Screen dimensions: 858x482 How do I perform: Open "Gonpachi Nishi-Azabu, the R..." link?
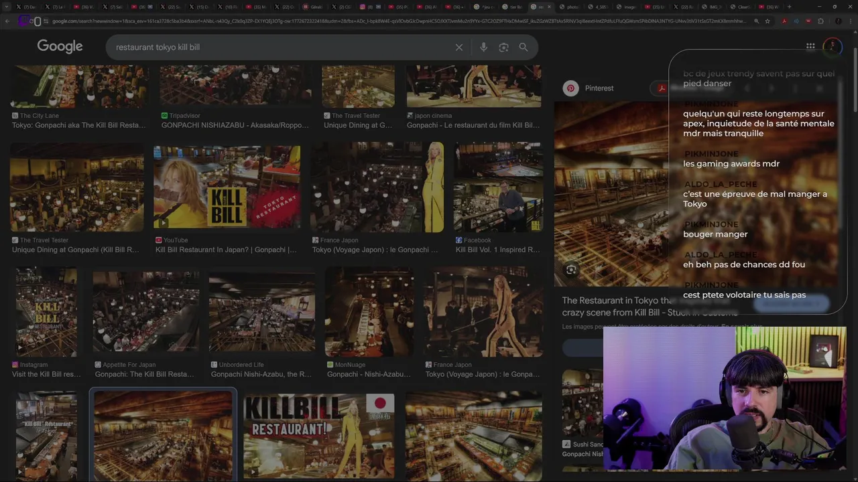pyautogui.click(x=261, y=374)
